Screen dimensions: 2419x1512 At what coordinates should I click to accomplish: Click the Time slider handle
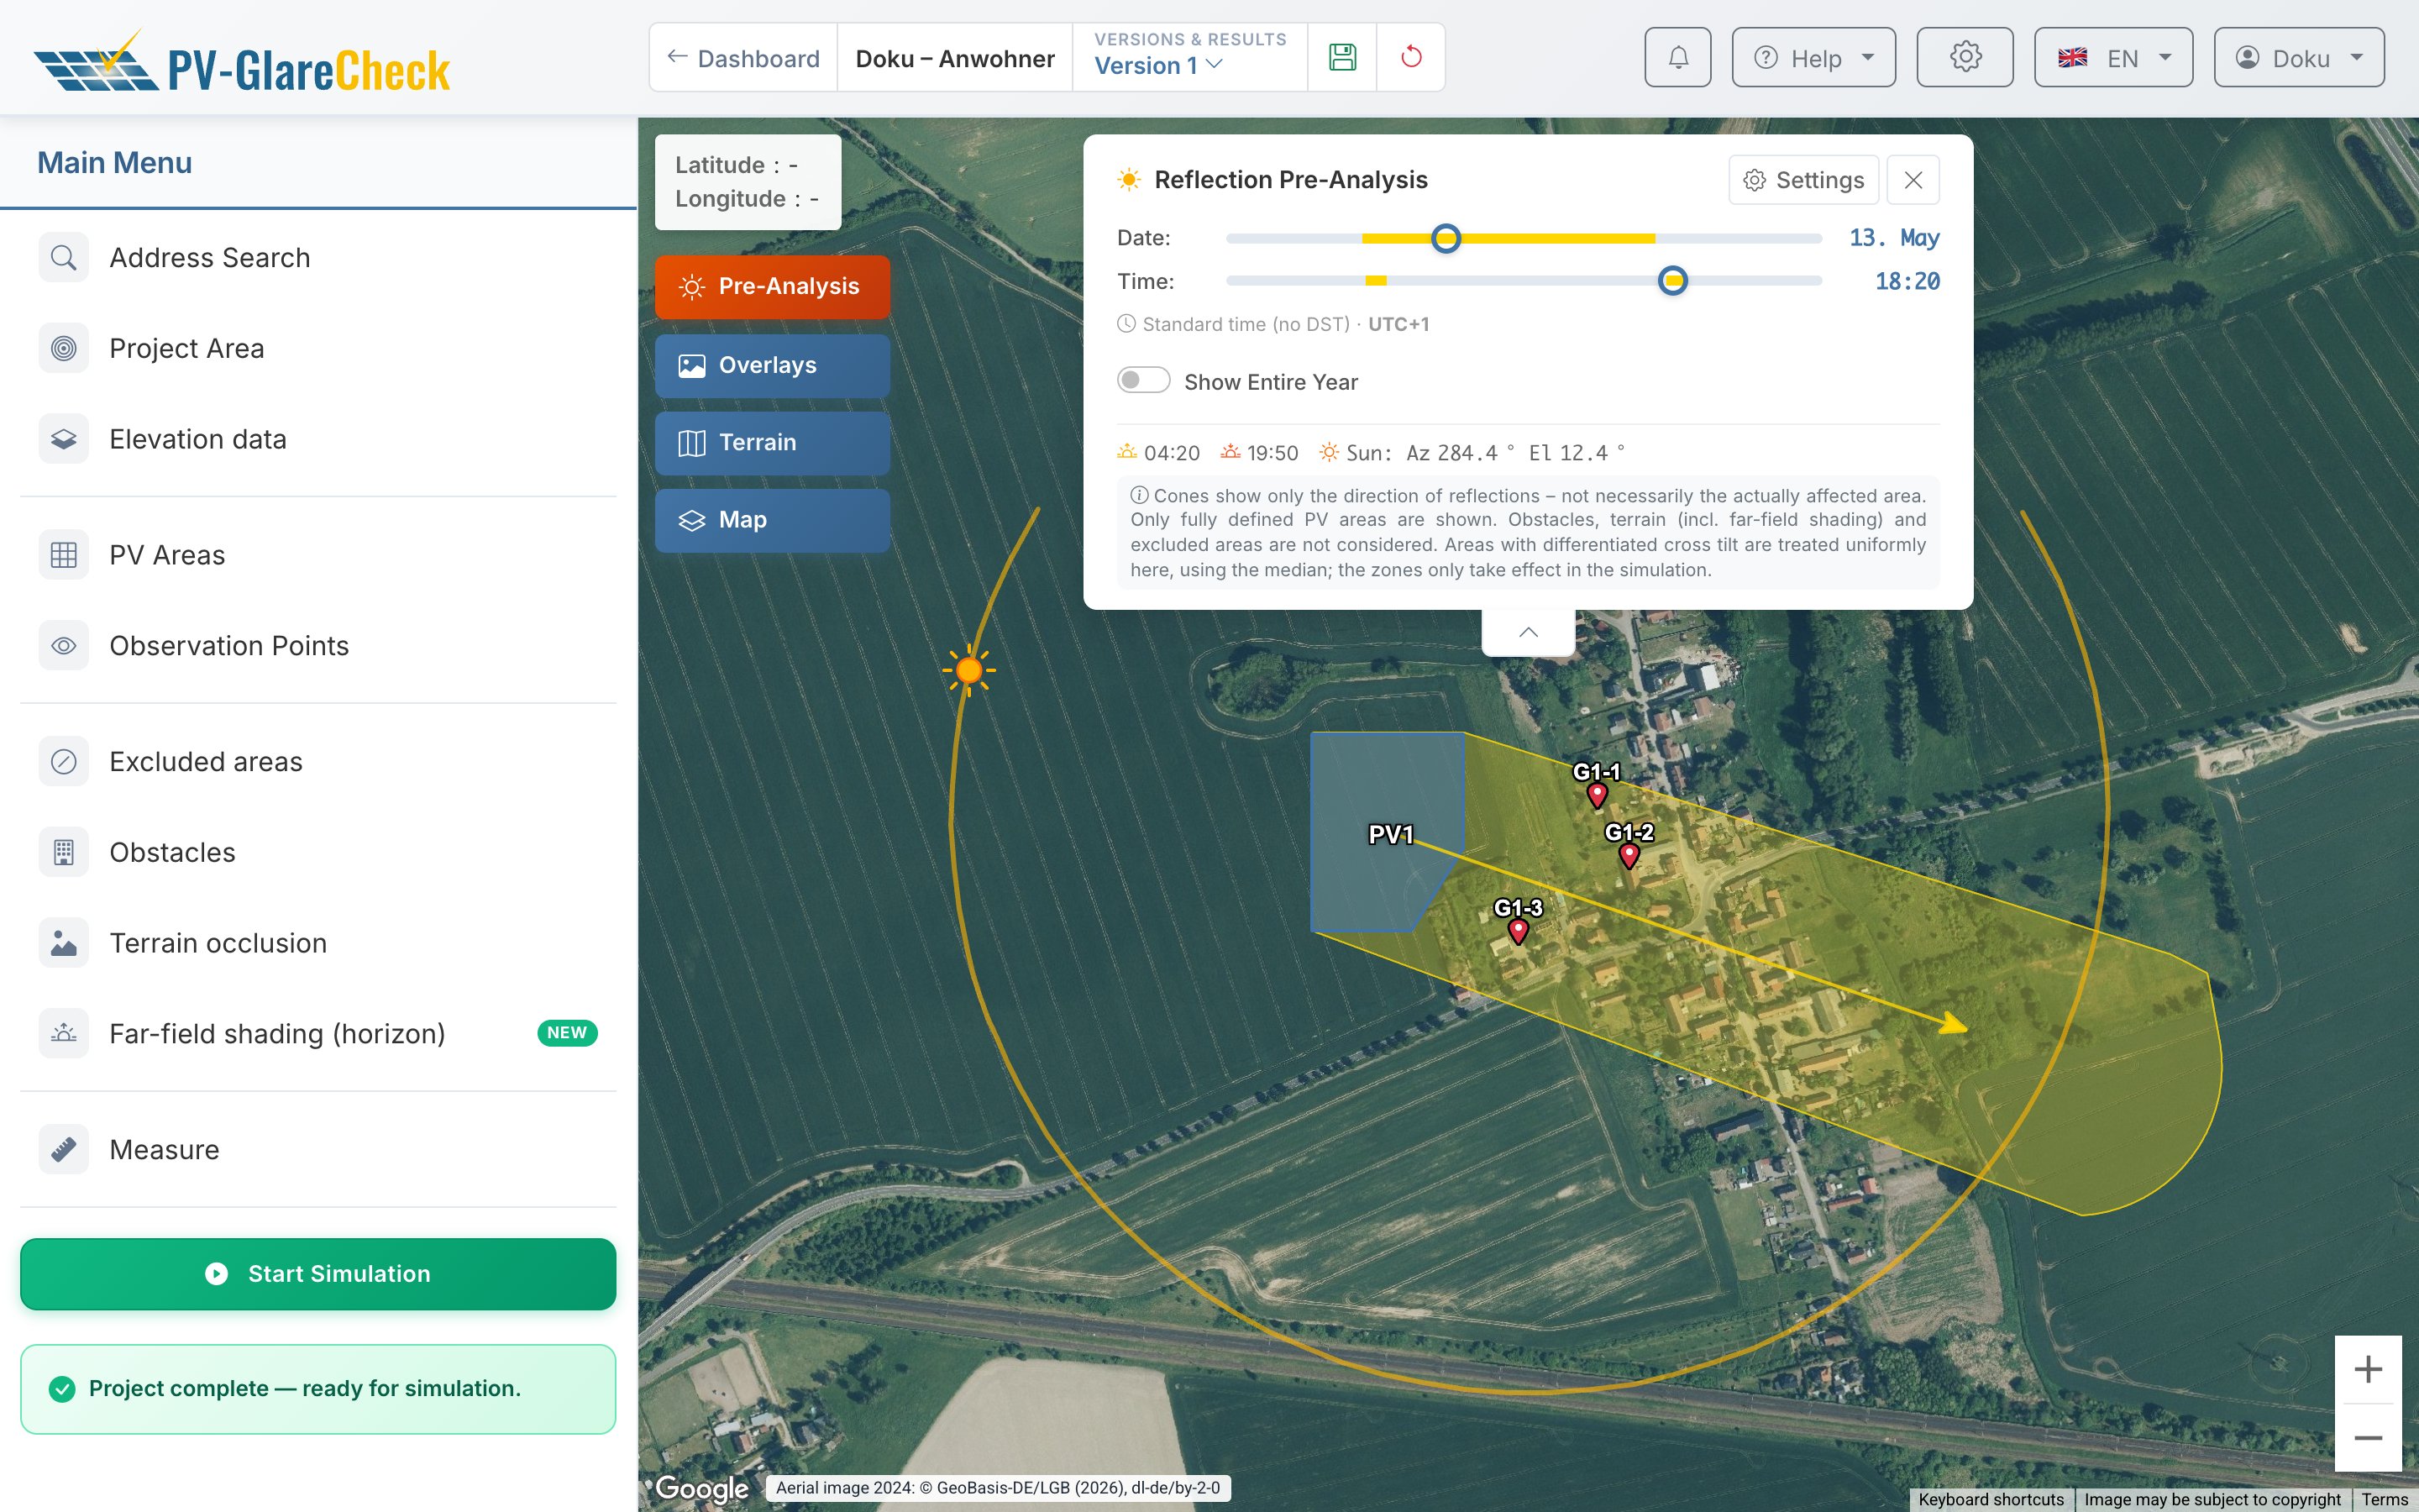[1672, 281]
